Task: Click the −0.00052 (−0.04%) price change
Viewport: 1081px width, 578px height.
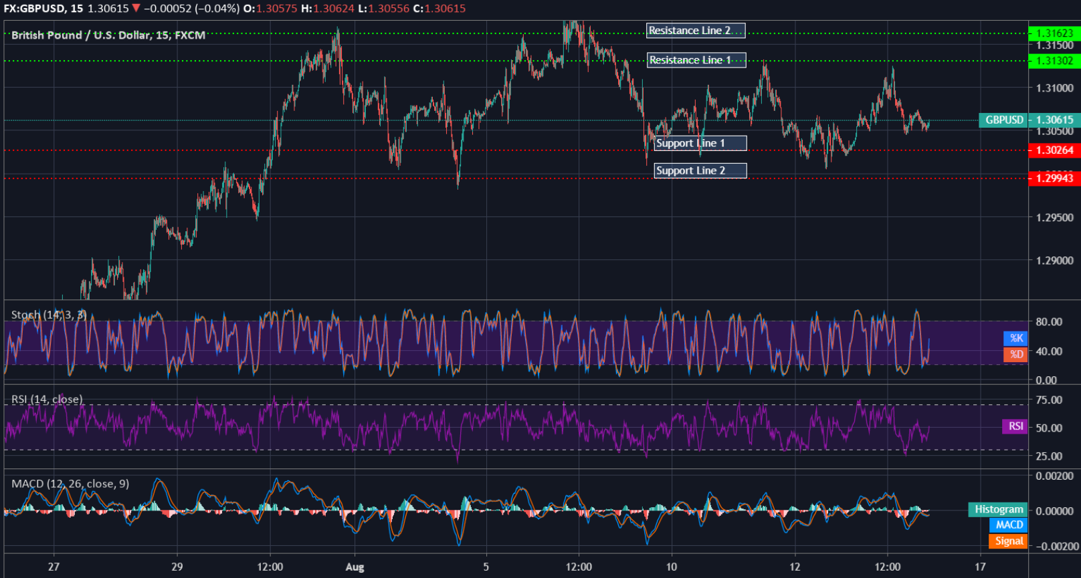Action: (191, 9)
